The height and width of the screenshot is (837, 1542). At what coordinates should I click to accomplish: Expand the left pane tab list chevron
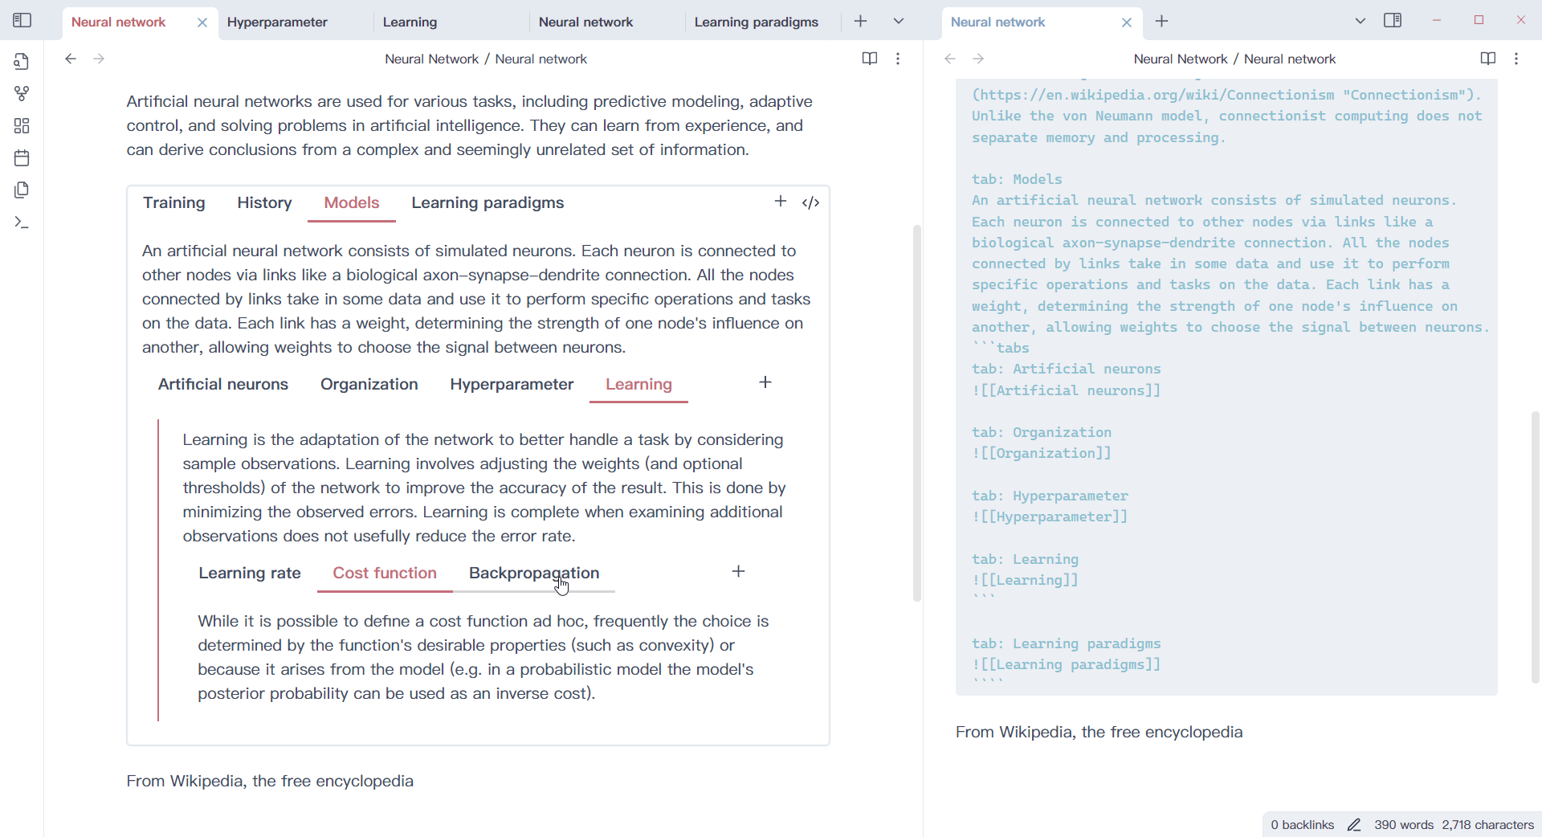899,22
